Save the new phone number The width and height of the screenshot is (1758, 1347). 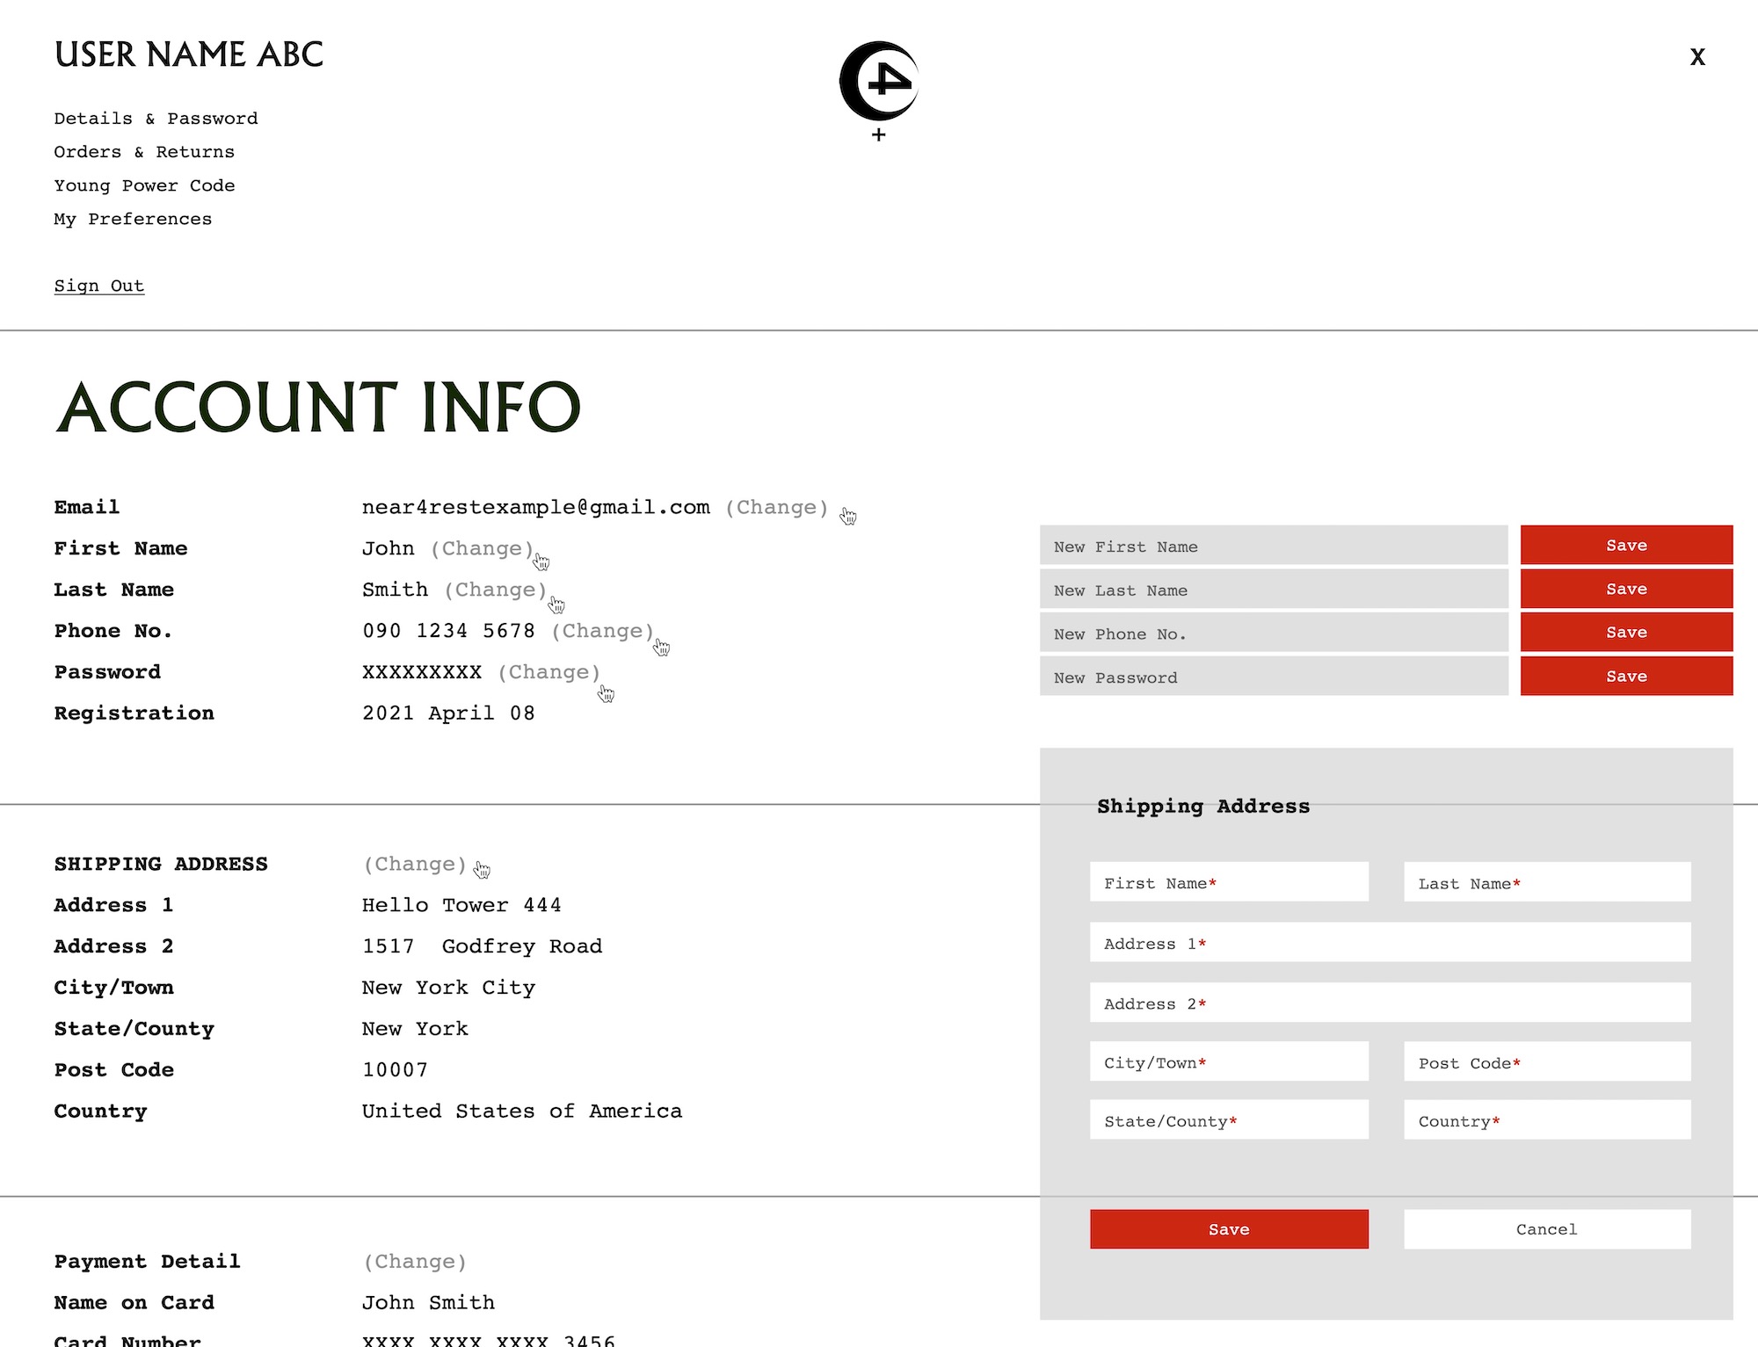tap(1627, 633)
